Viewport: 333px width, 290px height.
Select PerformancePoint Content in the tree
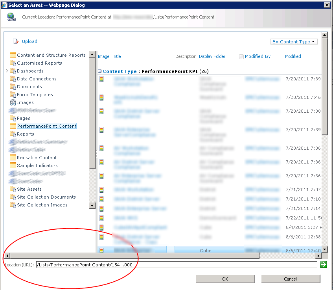coord(47,126)
